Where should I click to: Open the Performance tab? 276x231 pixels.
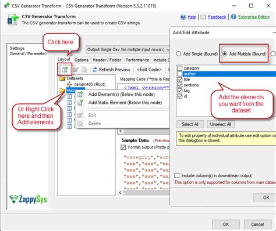(137, 60)
